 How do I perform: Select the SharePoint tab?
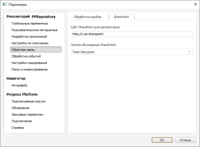pos(121,17)
